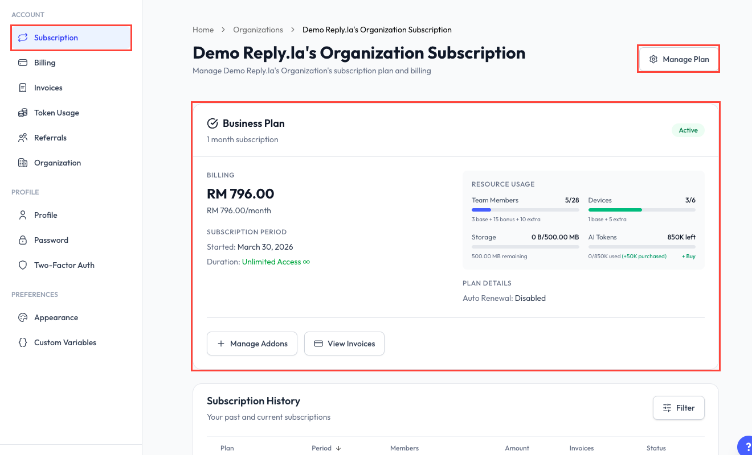
Task: Click the 850K left tokens value
Action: 681,237
